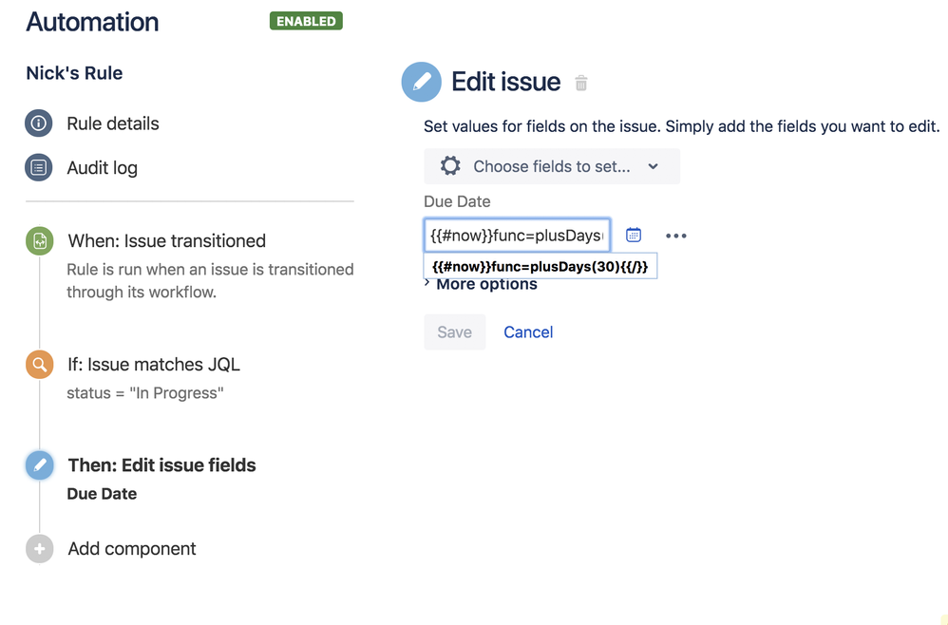Screen dimensions: 948x625
Task: Click the blue Edit issue pencil icon
Action: (x=421, y=82)
